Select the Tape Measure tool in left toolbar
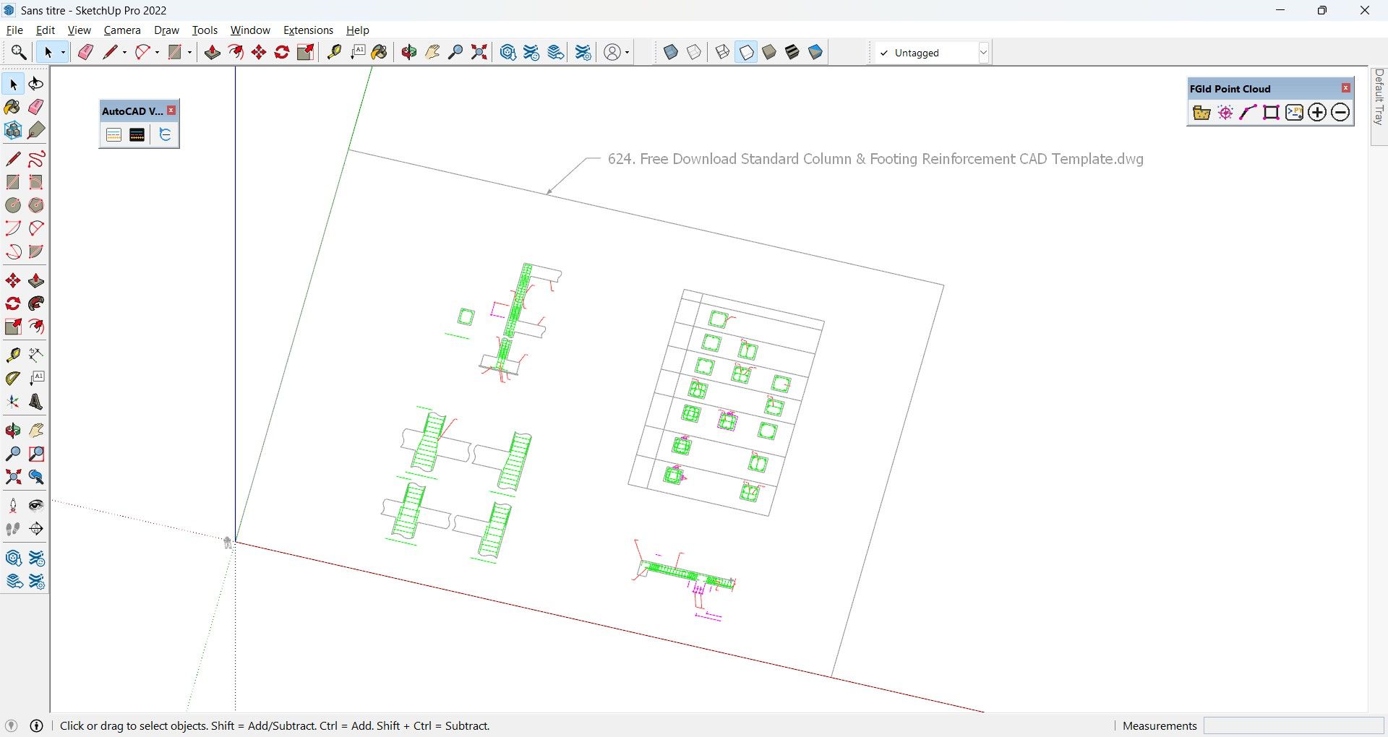Viewport: 1388px width, 737px height. click(x=13, y=355)
